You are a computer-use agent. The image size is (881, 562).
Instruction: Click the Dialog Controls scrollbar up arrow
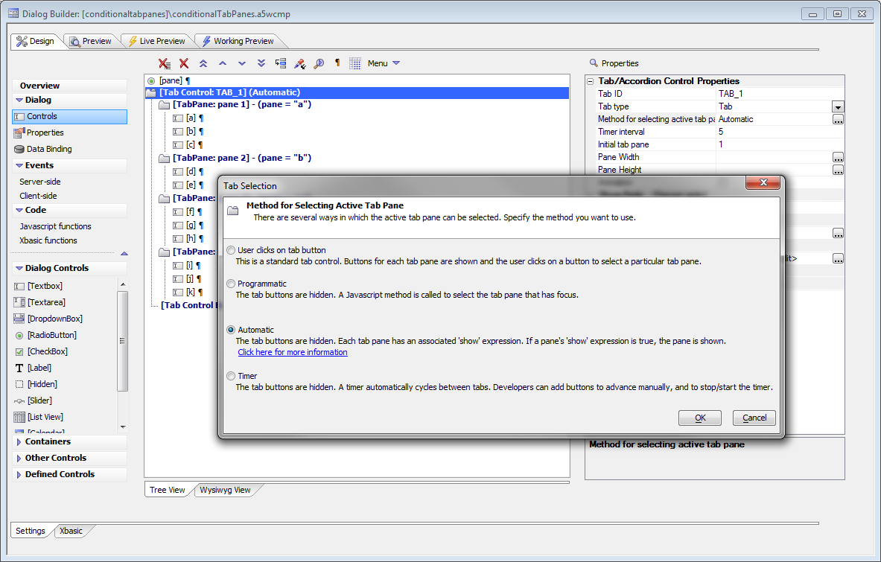(122, 284)
